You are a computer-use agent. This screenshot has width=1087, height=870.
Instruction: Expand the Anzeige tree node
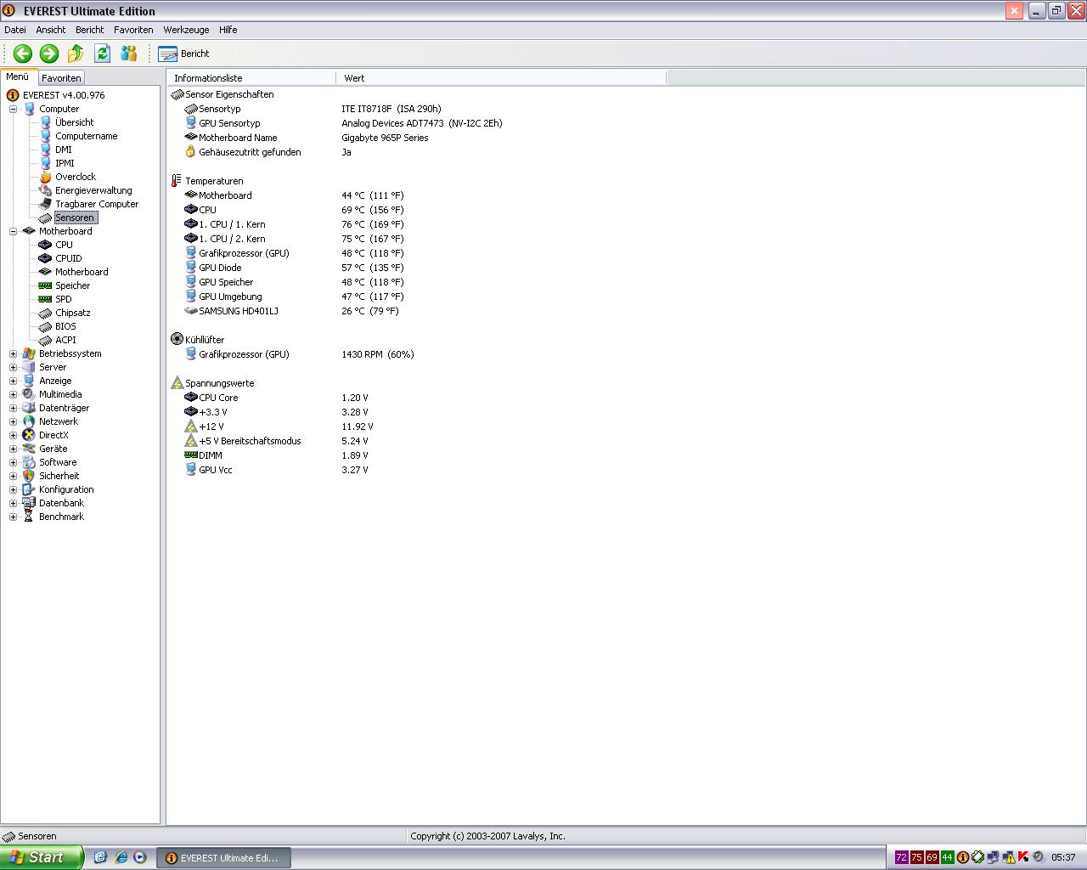click(x=13, y=381)
